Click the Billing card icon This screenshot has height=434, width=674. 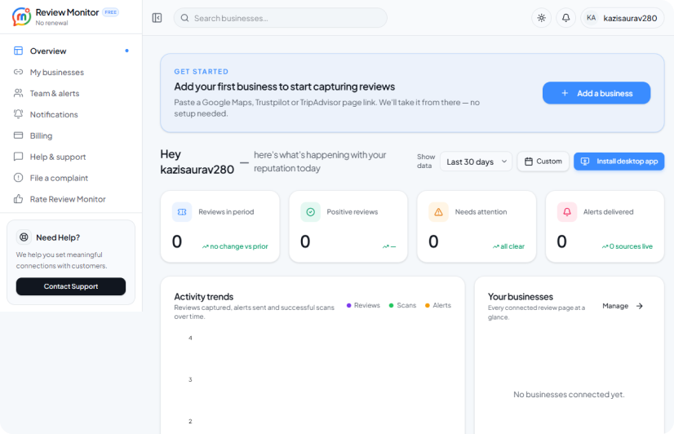(19, 135)
